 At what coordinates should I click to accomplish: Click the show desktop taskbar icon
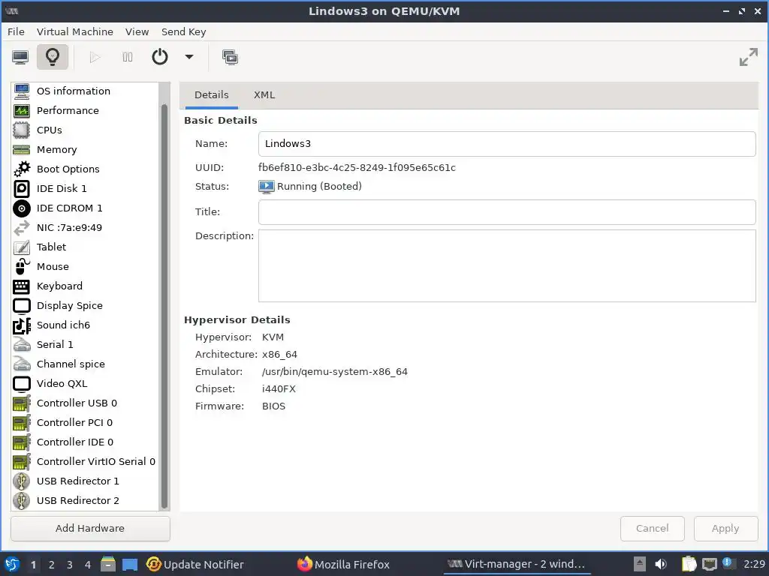[130, 565]
